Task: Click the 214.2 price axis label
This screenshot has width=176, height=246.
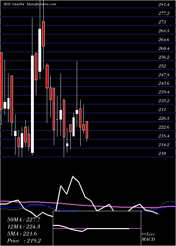Action: pyautogui.click(x=164, y=145)
